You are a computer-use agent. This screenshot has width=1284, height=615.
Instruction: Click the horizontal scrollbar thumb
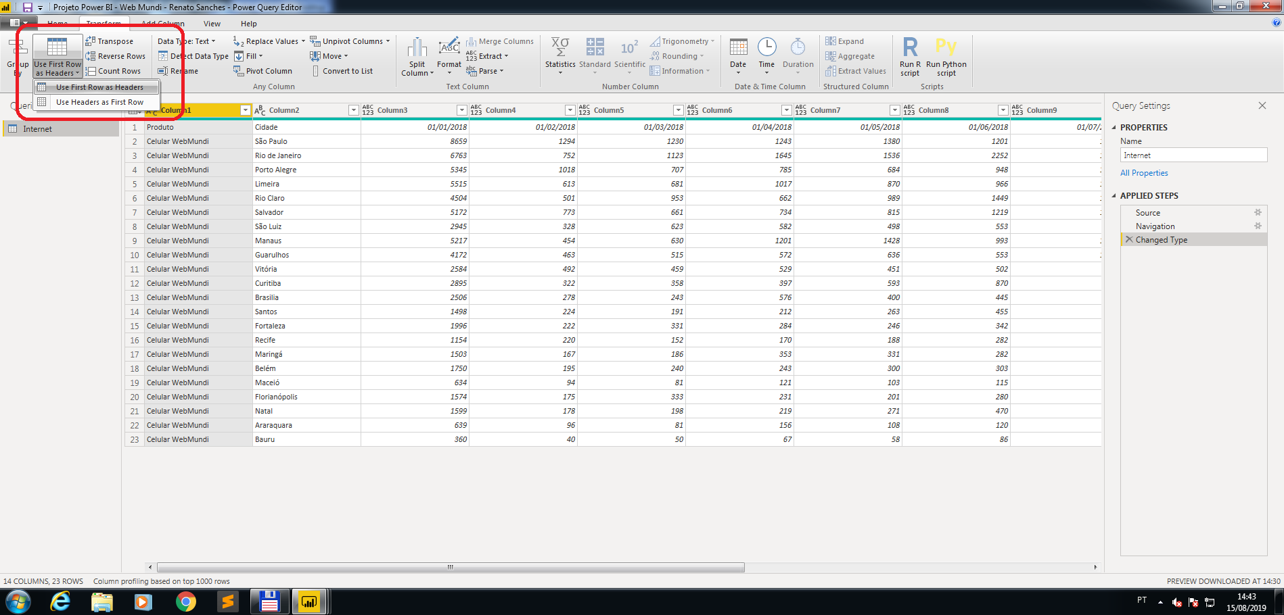(451, 567)
